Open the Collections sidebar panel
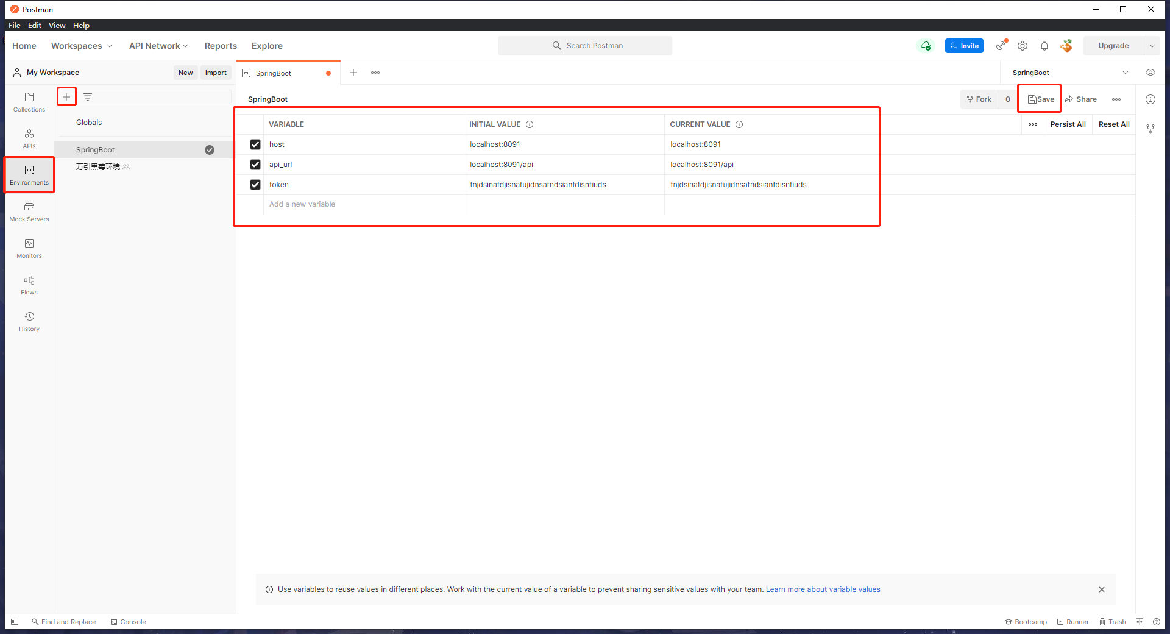 pos(29,102)
